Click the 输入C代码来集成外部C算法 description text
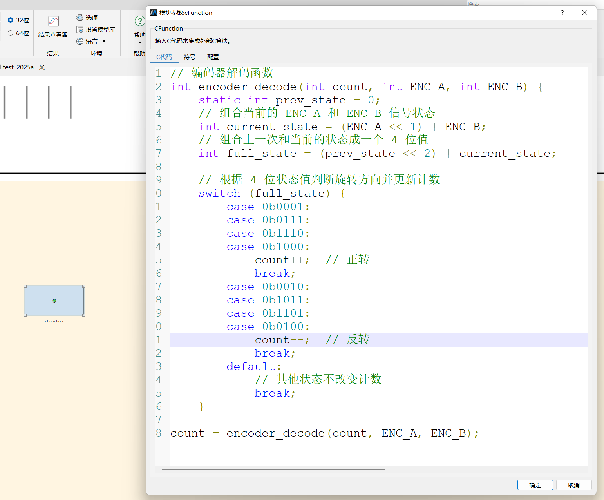 click(x=193, y=41)
